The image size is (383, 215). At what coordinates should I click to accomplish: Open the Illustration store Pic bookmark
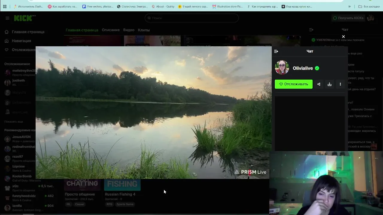(228, 6)
